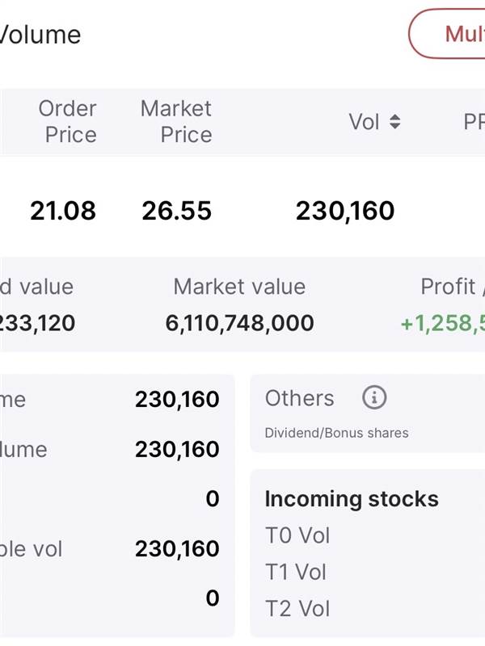Tap the green profit amount +1,258

[442, 324]
